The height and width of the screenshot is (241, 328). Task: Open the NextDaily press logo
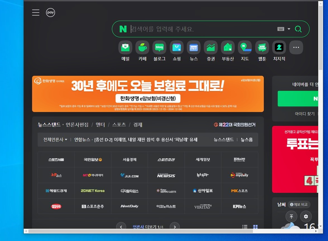pyautogui.click(x=130, y=206)
